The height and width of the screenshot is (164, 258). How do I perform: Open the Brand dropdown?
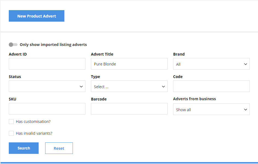click(x=211, y=64)
